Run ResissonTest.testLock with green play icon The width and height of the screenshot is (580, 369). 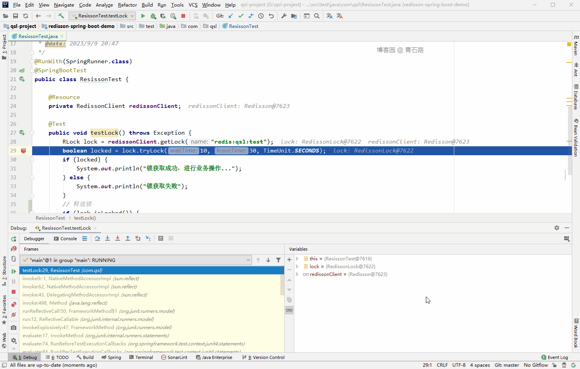pyautogui.click(x=143, y=16)
